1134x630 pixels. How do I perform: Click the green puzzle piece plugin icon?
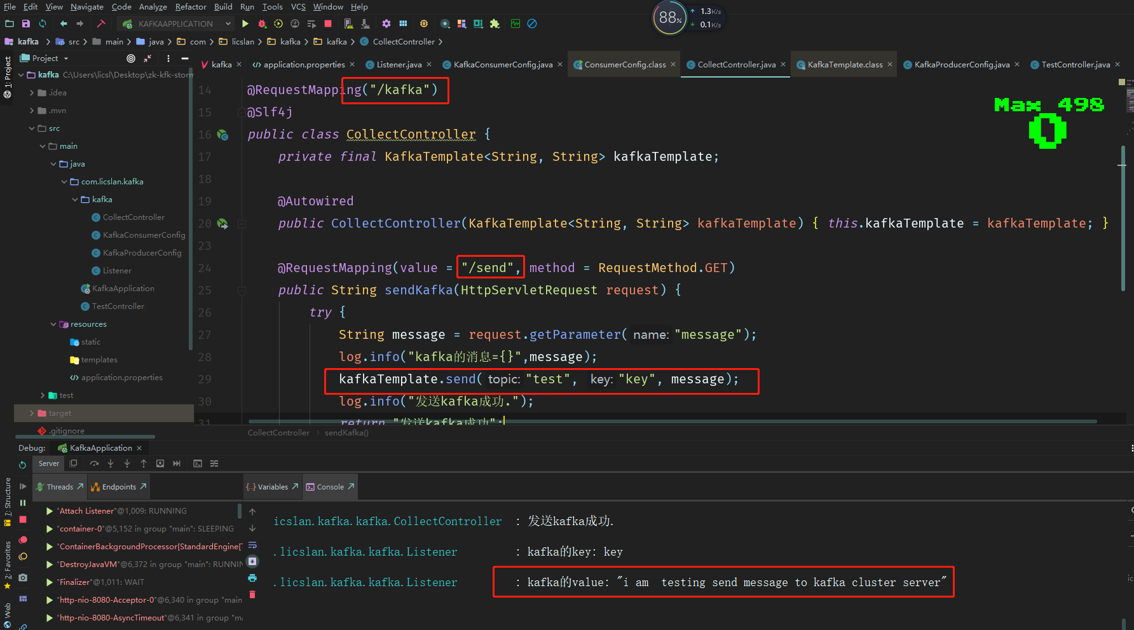click(495, 24)
